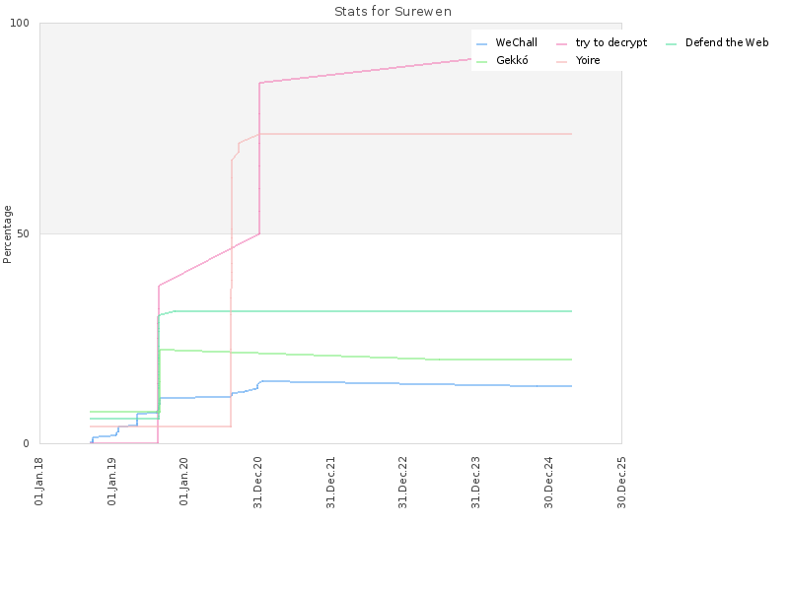Click the WeChall legend color marker

click(481, 43)
